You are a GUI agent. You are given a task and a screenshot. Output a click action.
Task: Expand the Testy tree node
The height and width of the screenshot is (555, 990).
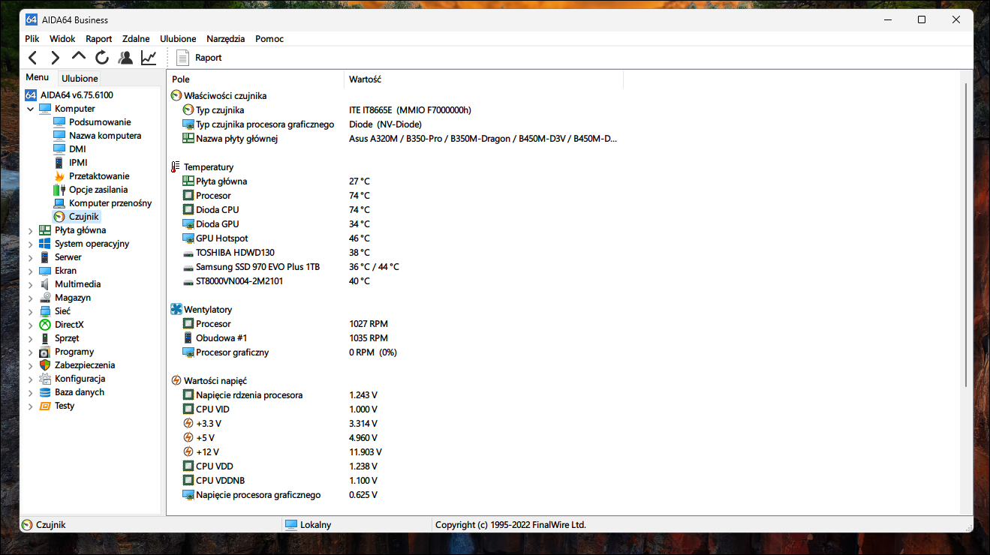[x=31, y=406]
